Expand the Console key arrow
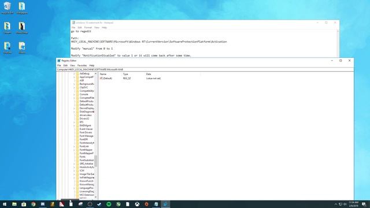 point(75,94)
